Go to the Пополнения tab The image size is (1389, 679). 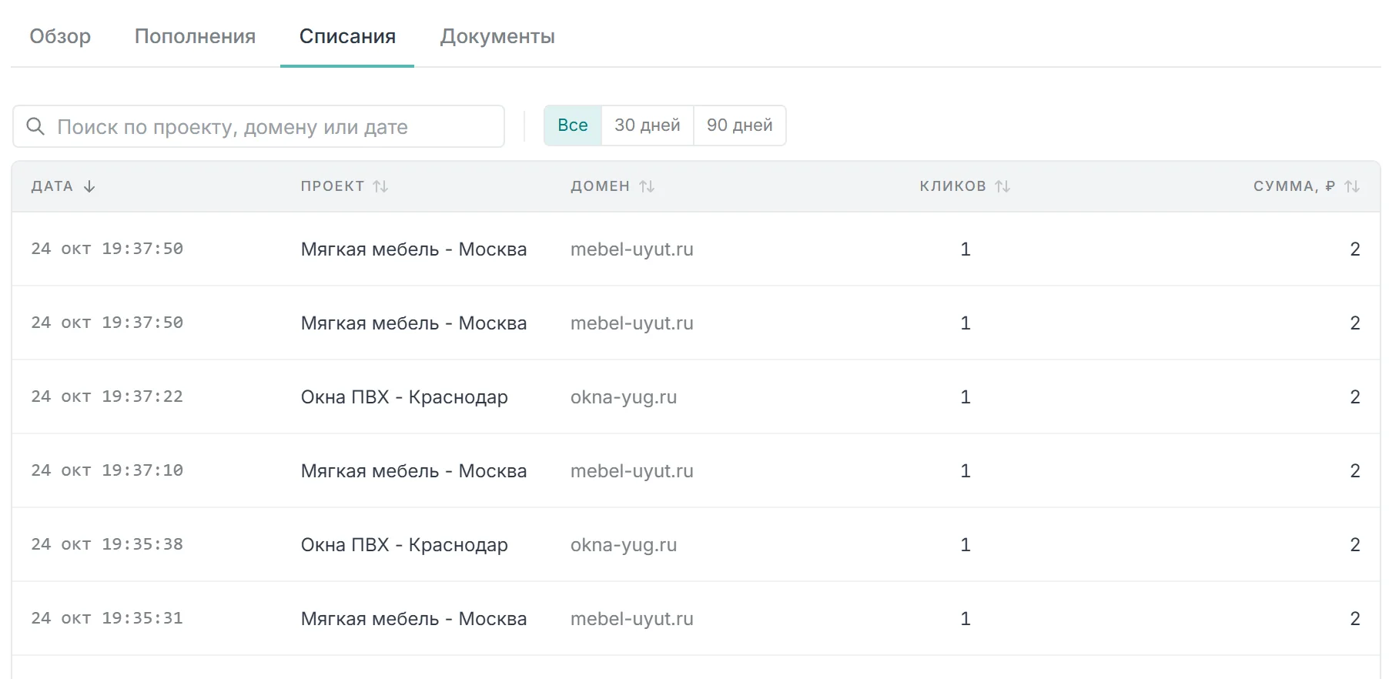click(195, 36)
